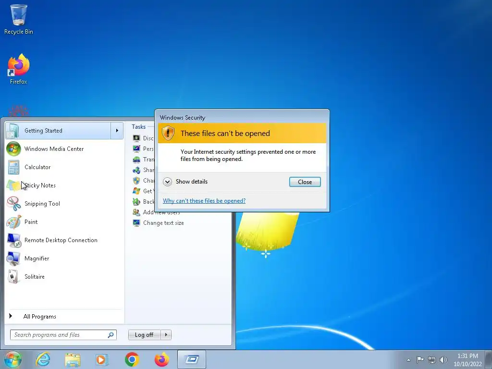
Task: Open Internet Explorer from the taskbar
Action: (43, 359)
